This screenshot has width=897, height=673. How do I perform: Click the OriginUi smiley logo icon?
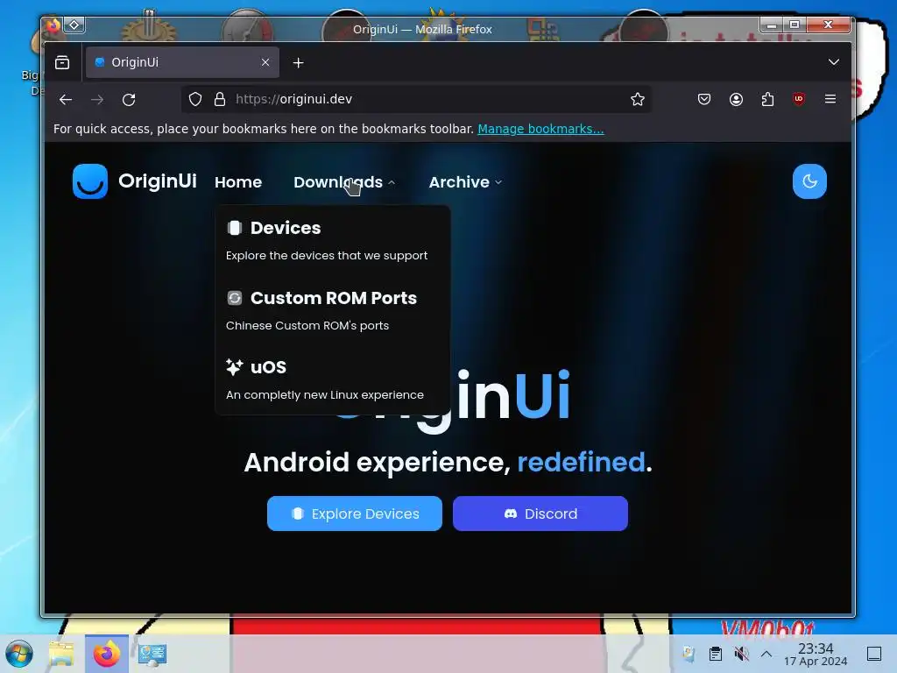(90, 181)
